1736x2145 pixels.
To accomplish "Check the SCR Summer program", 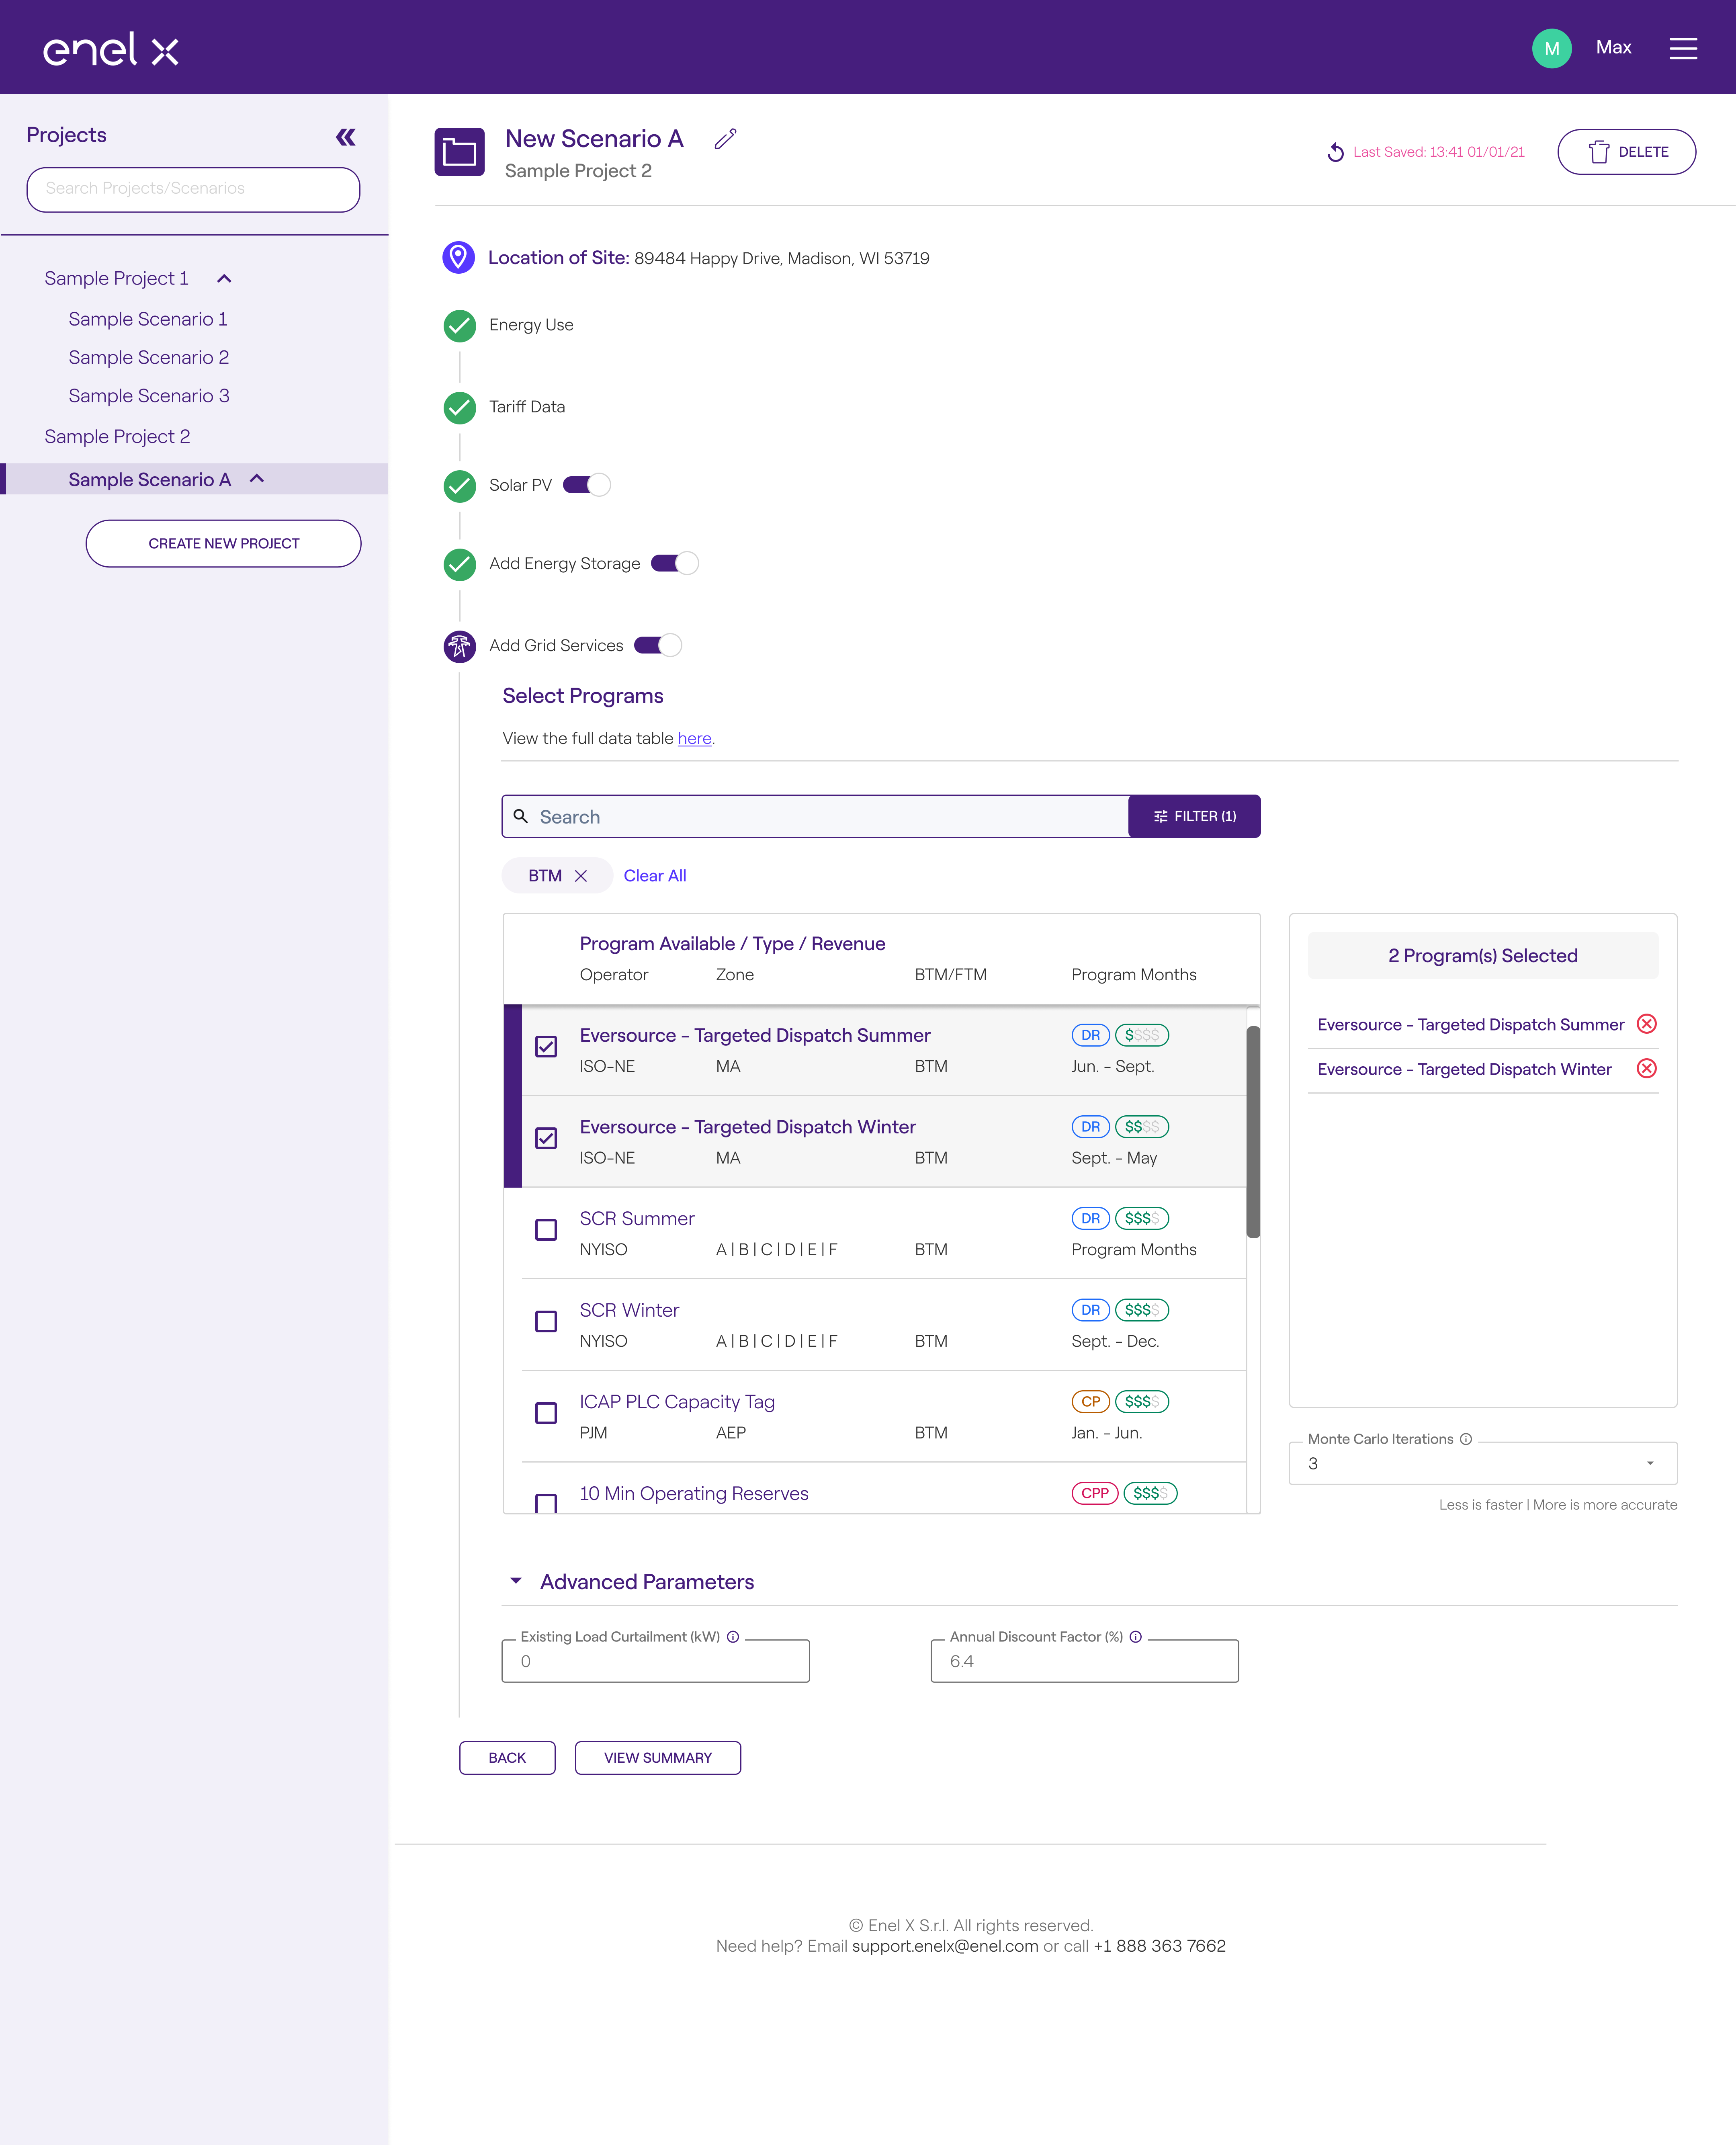I will pos(546,1230).
